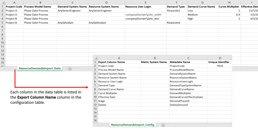This screenshot has width=258, height=133.
Task: Select 'DemandPhaseID' metadata cell
Action: tap(188, 101)
